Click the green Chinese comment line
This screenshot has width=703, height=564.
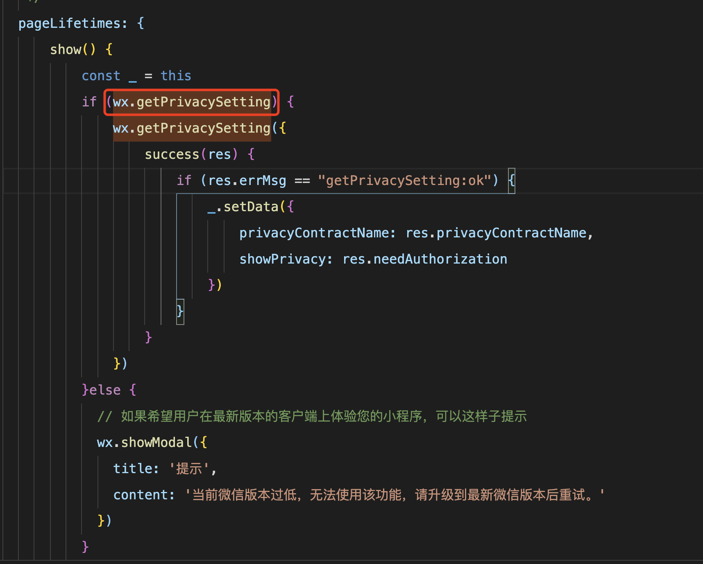click(312, 416)
